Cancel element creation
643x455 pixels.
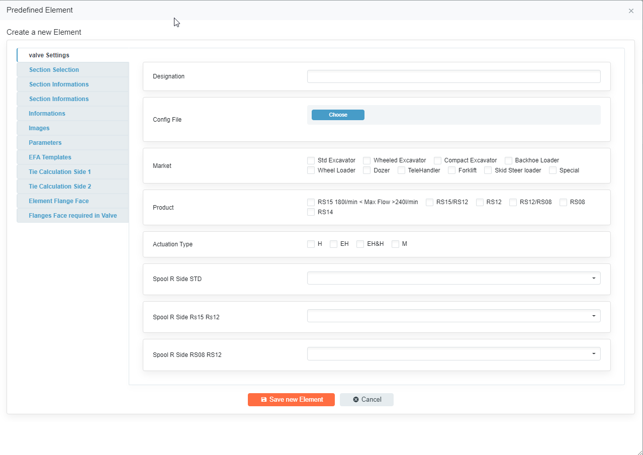[366, 400]
